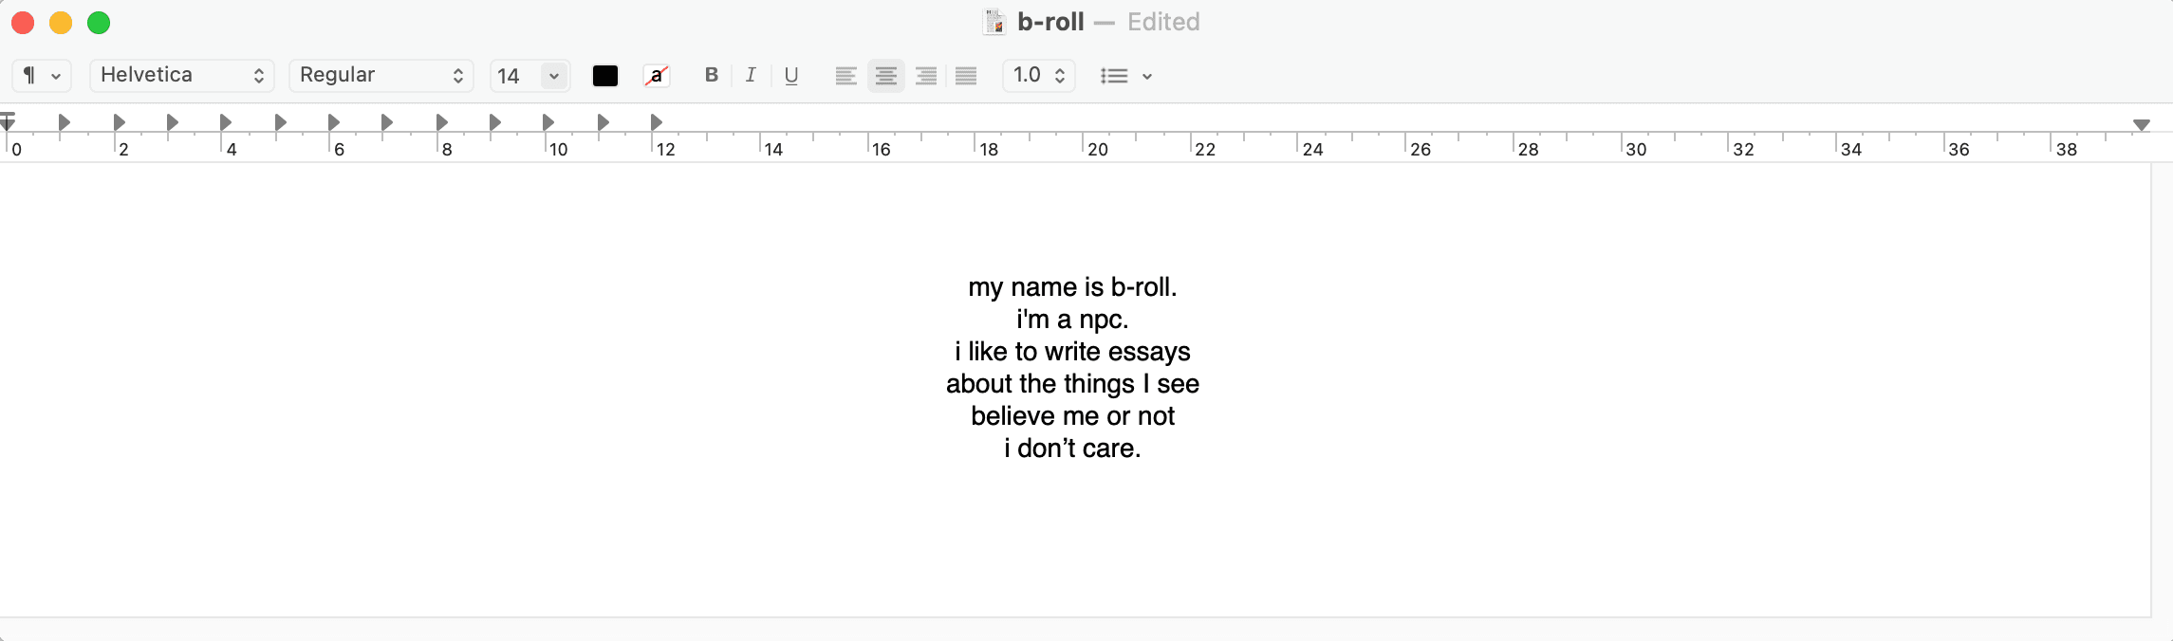The height and width of the screenshot is (641, 2173).
Task: Open the Regular typeface dropdown
Action: click(x=381, y=76)
